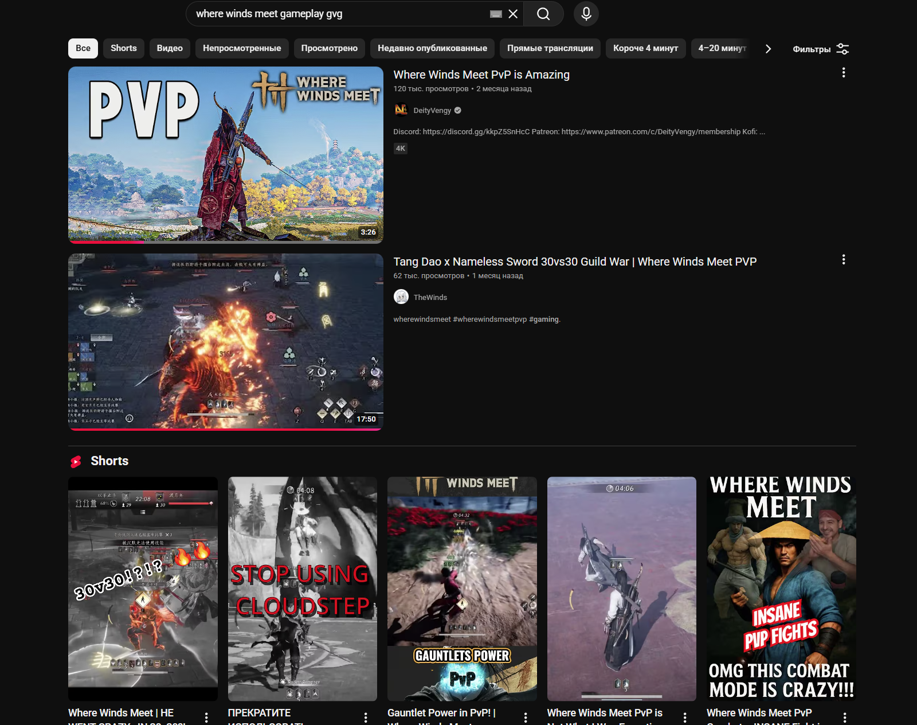The width and height of the screenshot is (917, 725).
Task: Select the 'Прямые трансляции' filter chip
Action: point(550,48)
